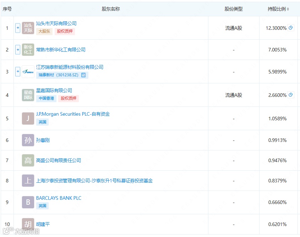
Task: Click the 持股比例 column header text
Action: (277, 9)
